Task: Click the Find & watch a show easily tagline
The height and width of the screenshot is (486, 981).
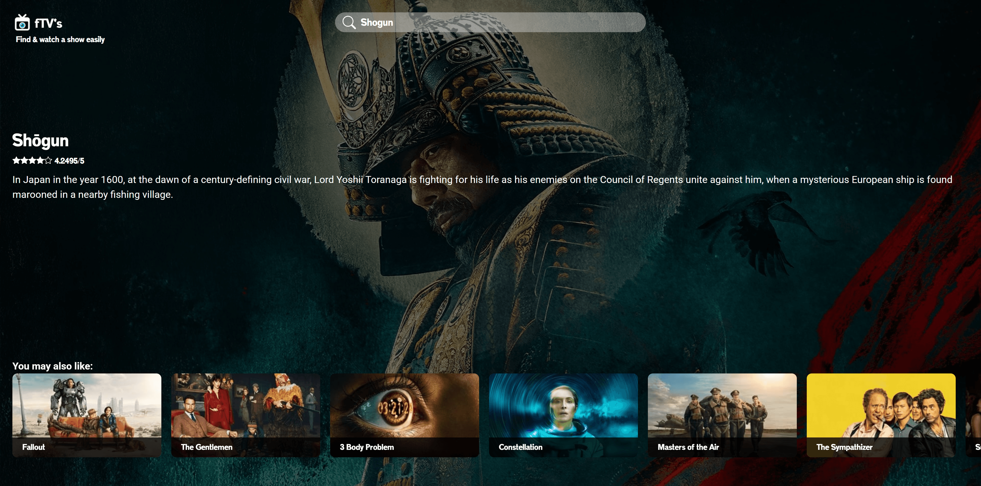Action: 60,40
